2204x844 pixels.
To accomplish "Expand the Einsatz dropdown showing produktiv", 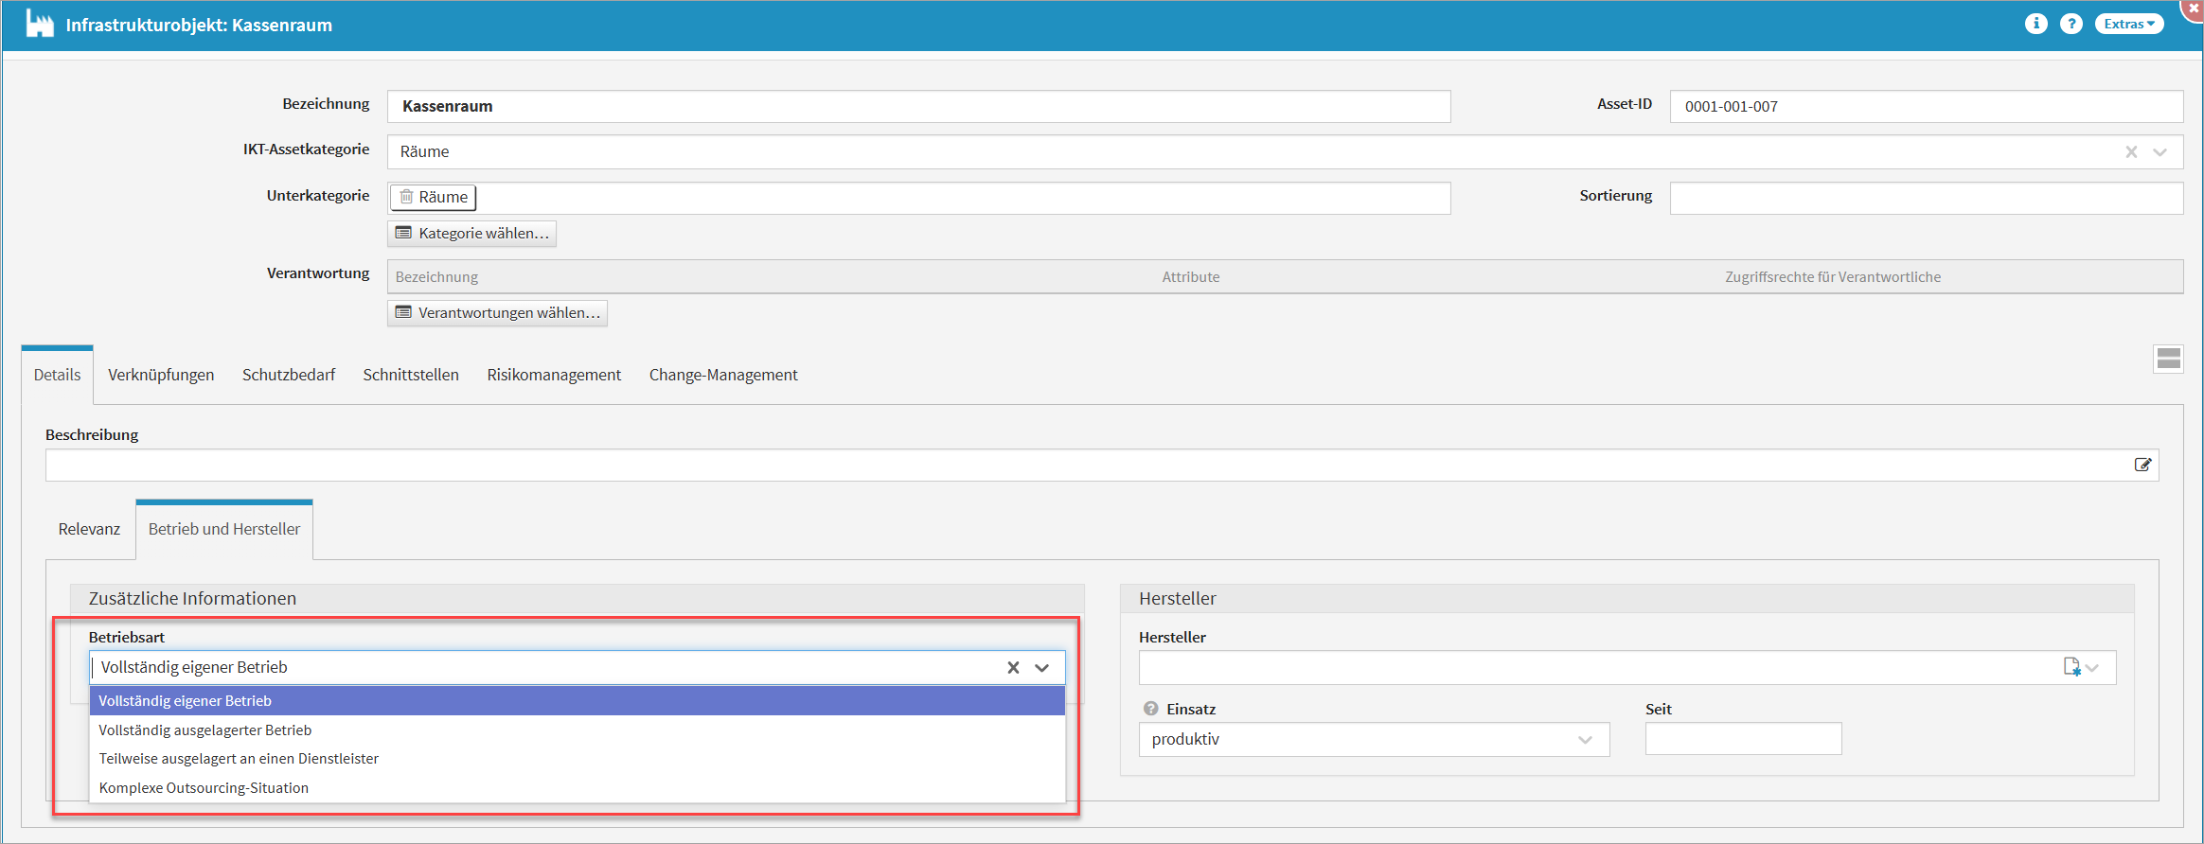I will point(1585,740).
